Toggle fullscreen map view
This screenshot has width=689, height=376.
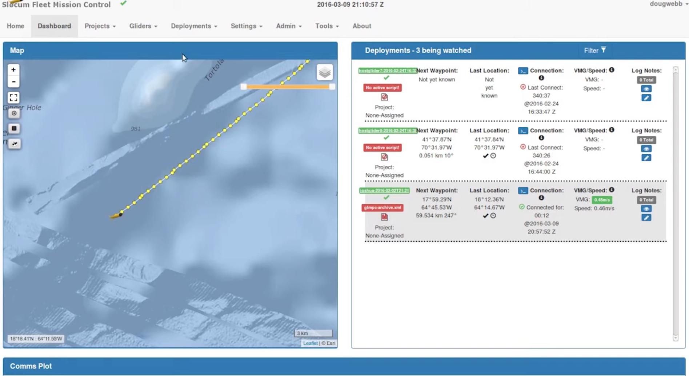pos(13,97)
